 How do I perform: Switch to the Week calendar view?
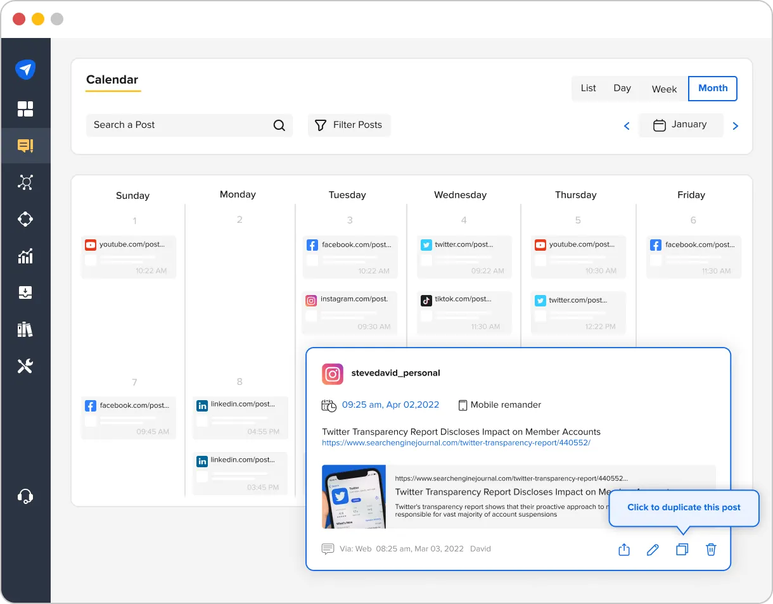(x=664, y=89)
